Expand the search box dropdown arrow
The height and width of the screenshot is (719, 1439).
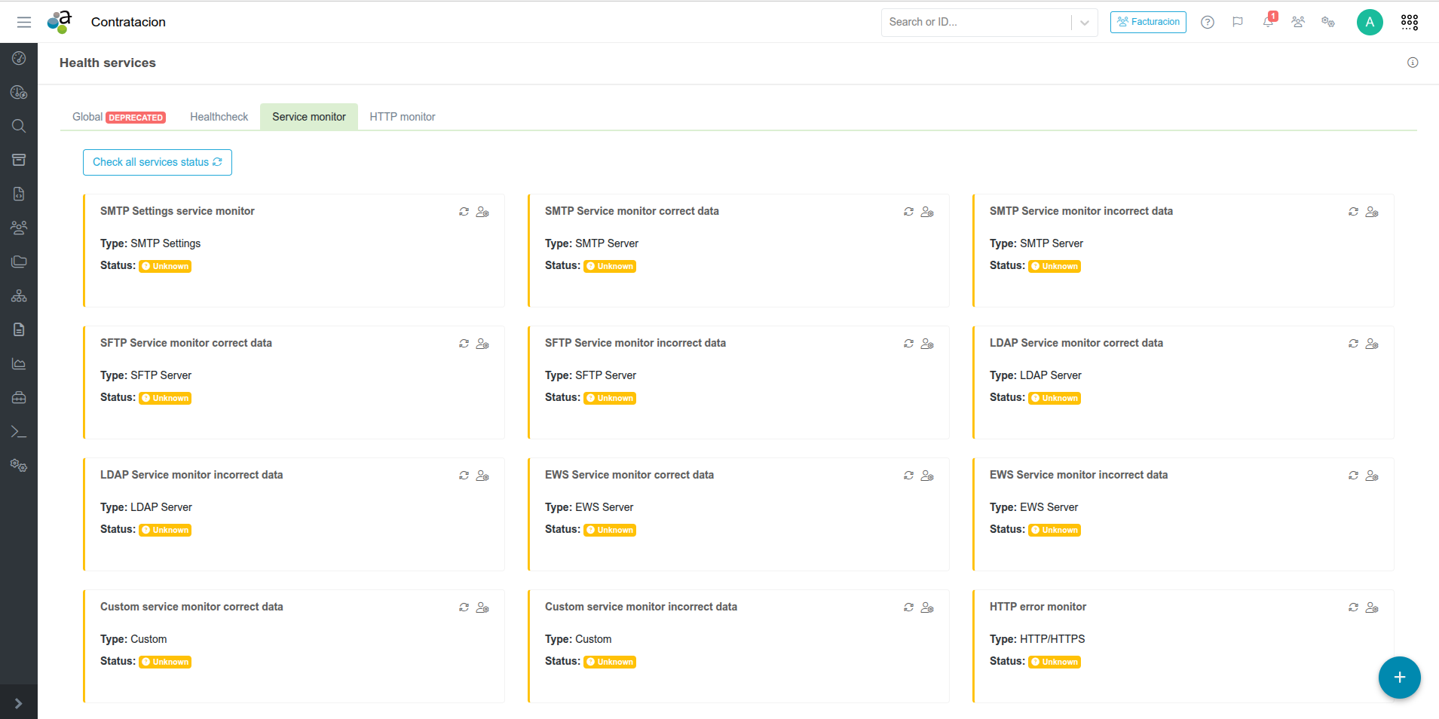coord(1084,23)
